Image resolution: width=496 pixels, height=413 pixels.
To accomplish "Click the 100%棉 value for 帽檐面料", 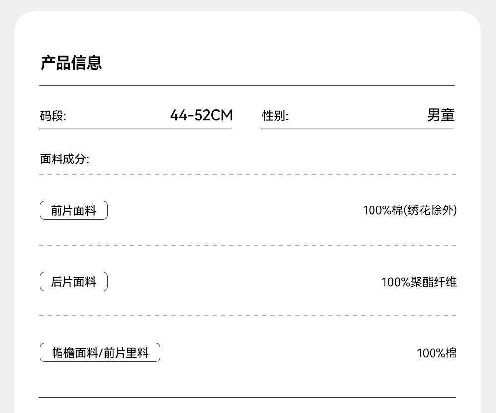I will 436,353.
